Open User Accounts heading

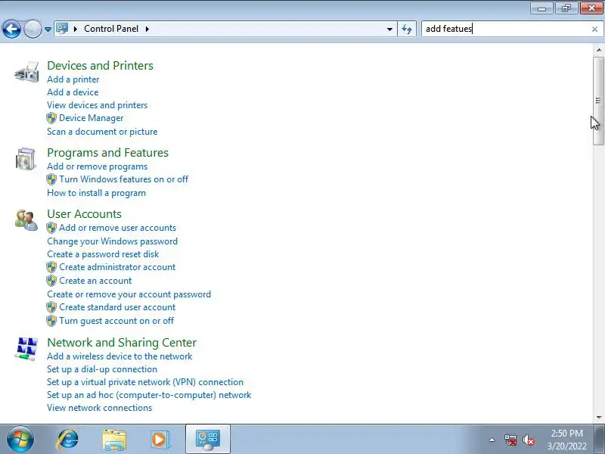pyautogui.click(x=84, y=214)
